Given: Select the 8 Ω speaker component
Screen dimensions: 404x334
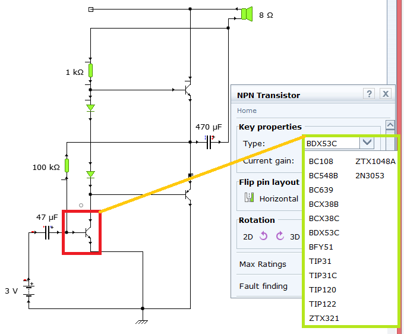Looking at the screenshot, I should [247, 14].
